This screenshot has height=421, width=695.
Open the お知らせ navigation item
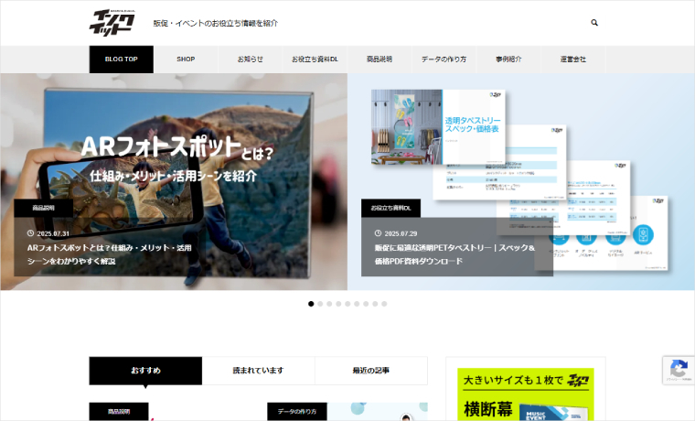click(x=250, y=59)
